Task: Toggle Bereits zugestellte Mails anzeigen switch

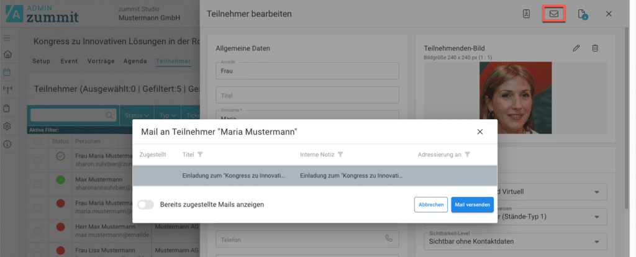Action: pyautogui.click(x=145, y=204)
